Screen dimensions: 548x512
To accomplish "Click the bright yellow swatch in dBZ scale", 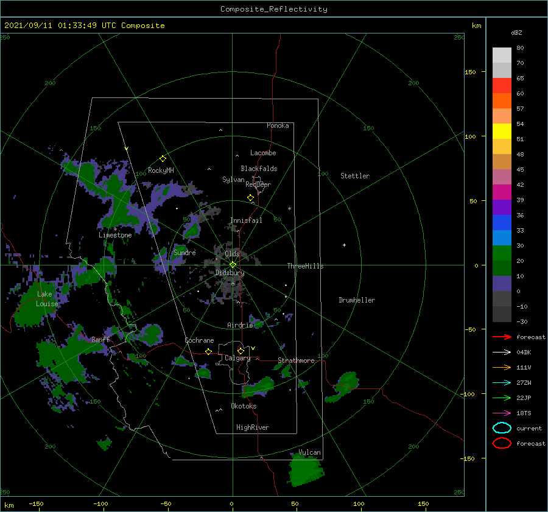I will click(x=502, y=131).
